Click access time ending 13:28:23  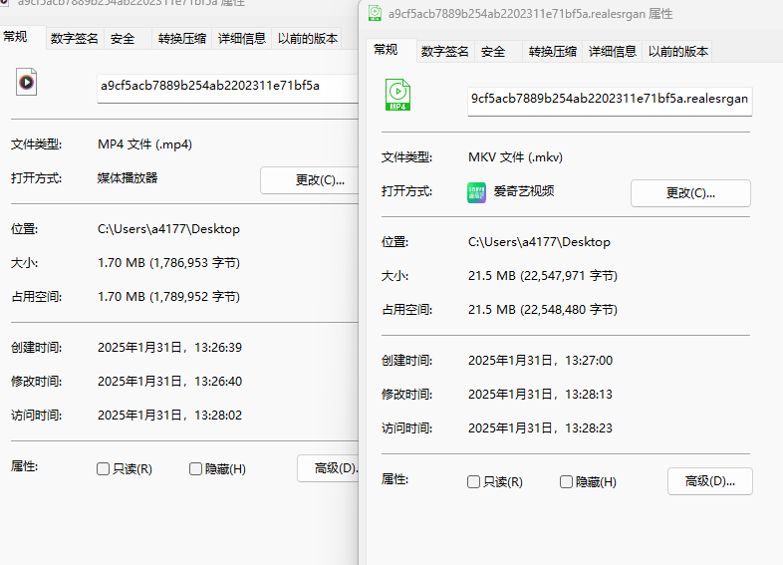tap(540, 428)
